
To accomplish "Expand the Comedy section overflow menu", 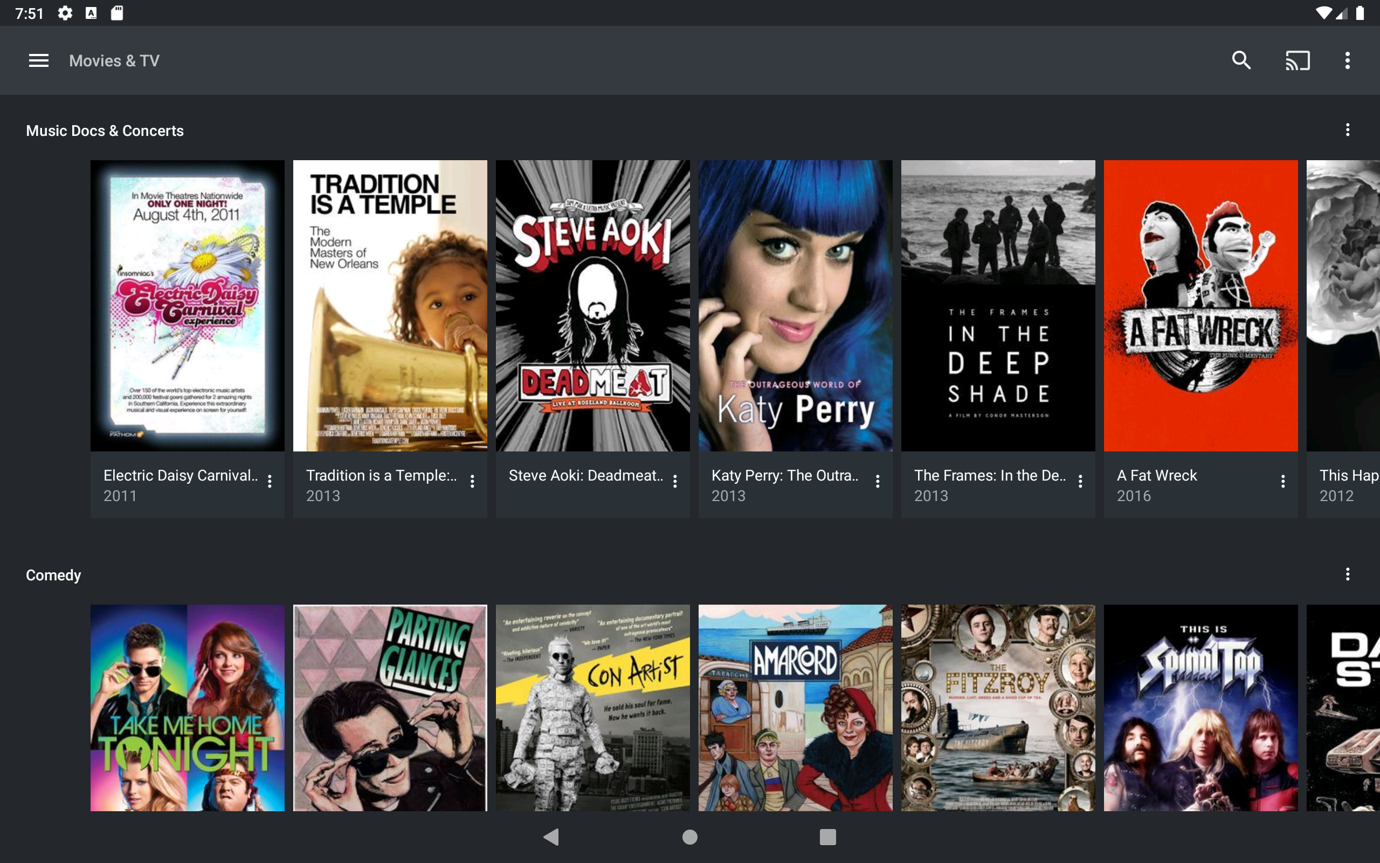I will tap(1347, 574).
